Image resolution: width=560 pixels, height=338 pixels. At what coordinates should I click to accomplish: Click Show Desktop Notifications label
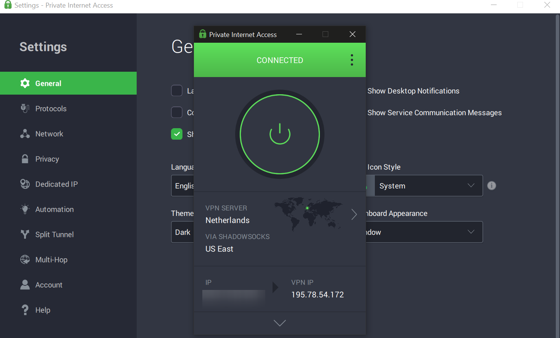click(413, 91)
